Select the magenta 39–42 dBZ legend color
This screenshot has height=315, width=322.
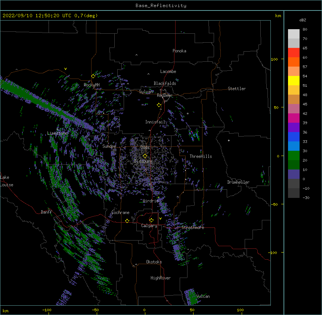(x=294, y=118)
